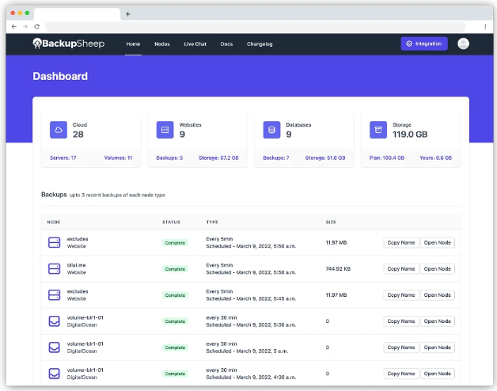Click Websites Storage: 67.2 GB link
The width and height of the screenshot is (497, 391).
218,158
